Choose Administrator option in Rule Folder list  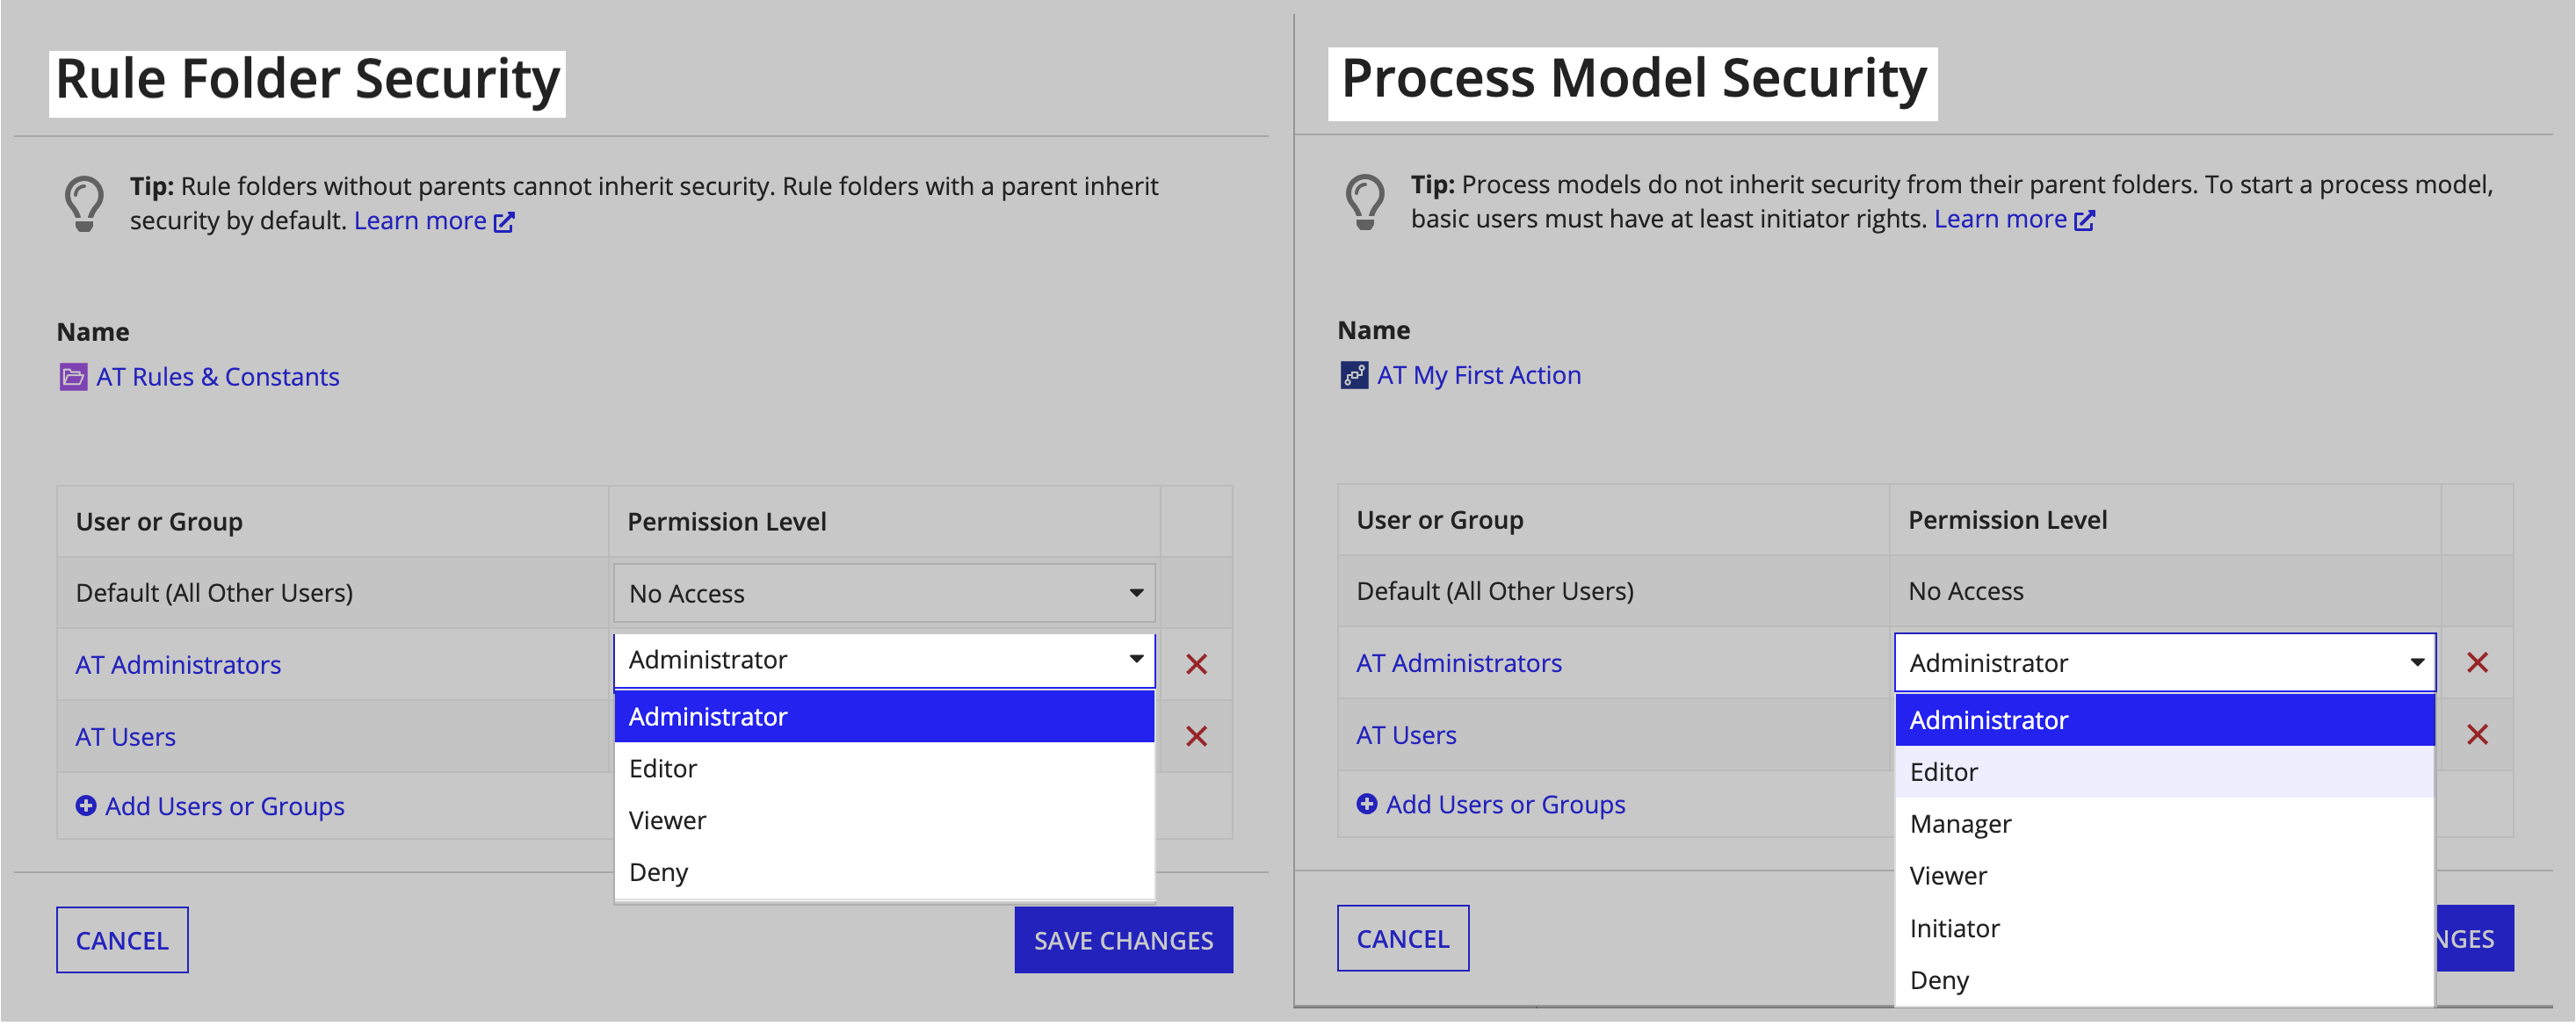coord(884,716)
